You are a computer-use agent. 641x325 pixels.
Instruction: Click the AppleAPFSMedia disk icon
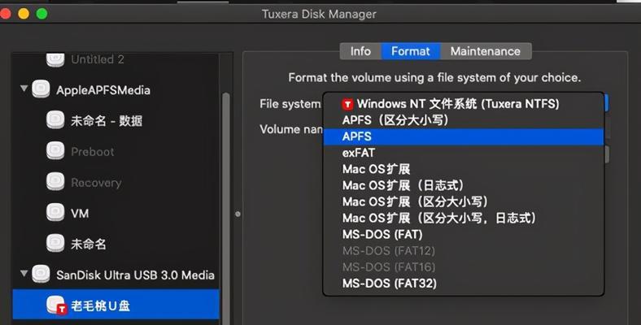point(41,89)
